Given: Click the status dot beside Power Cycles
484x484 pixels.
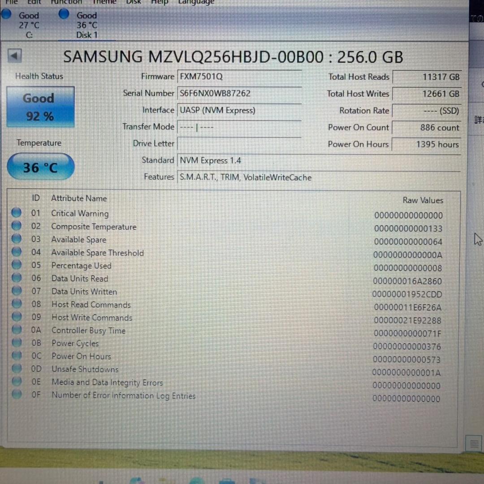Looking at the screenshot, I should [16, 342].
